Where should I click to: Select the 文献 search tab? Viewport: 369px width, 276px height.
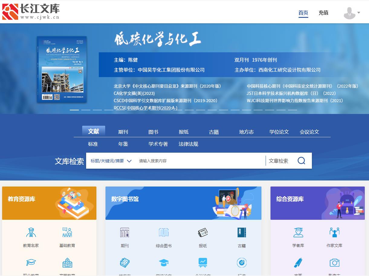[94, 131]
